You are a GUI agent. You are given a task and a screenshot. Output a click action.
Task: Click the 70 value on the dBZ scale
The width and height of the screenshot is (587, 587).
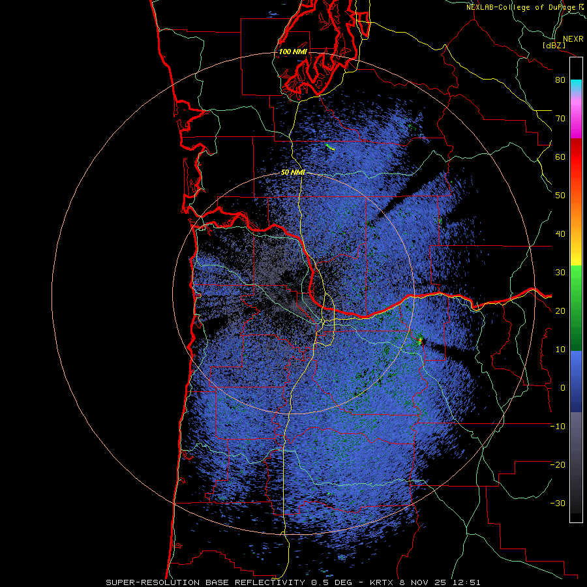[560, 119]
